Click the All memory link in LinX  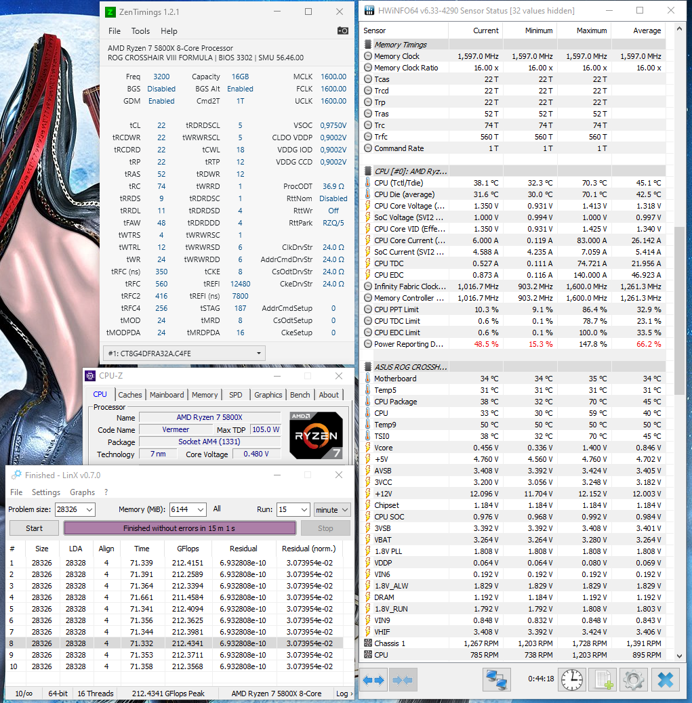tap(217, 509)
